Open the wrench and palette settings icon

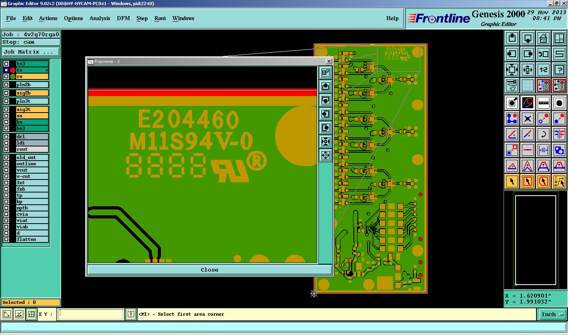(x=512, y=85)
